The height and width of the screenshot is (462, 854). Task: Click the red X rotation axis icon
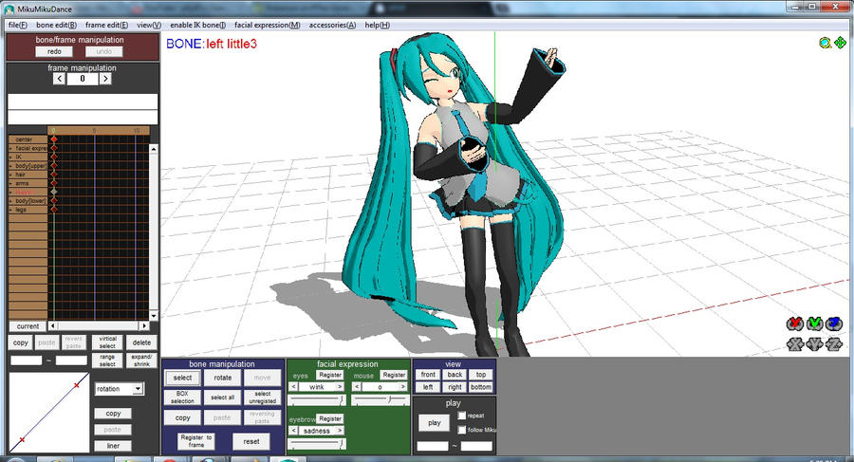coord(795,323)
